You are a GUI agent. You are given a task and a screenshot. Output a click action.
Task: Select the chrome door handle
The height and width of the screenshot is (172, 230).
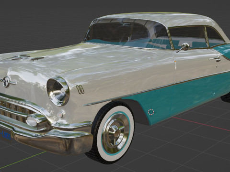pos(216,59)
